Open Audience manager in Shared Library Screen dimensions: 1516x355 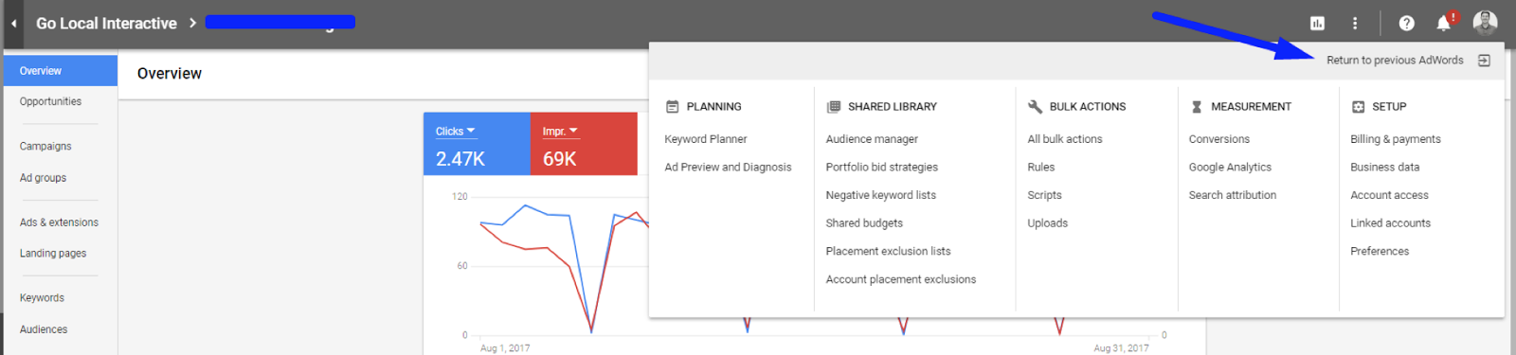(872, 139)
